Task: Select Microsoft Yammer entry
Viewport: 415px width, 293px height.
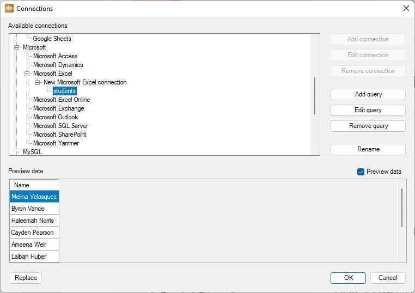Action: (56, 143)
